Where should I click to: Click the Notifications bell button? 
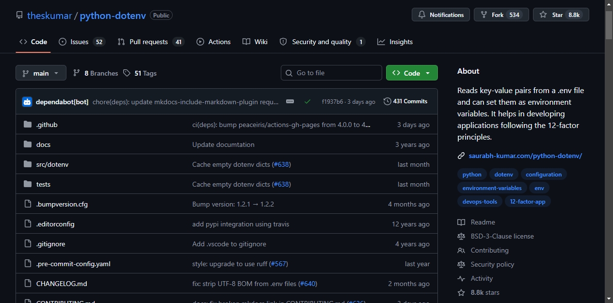(441, 15)
